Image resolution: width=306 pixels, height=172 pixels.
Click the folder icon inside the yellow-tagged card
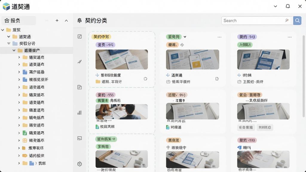tap(98, 82)
